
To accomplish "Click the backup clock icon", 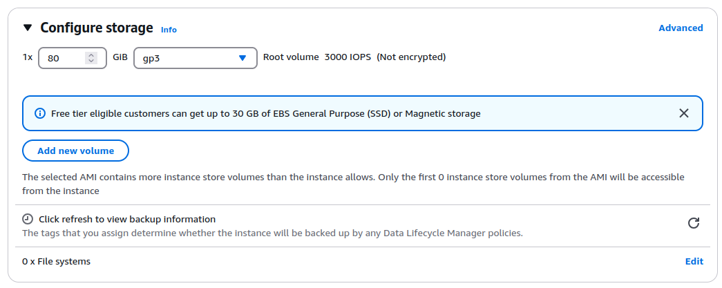I will point(28,219).
